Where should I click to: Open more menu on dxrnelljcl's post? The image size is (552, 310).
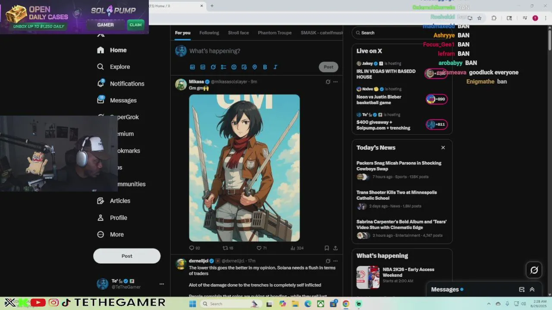(x=336, y=261)
